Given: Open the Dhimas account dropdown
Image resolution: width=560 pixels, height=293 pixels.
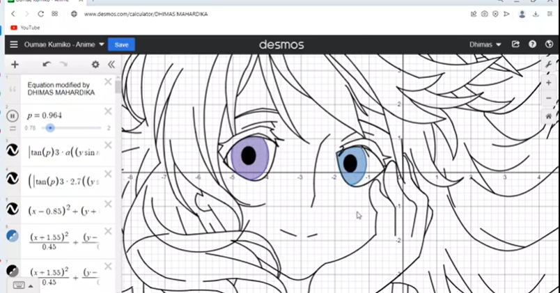Looking at the screenshot, I should point(485,45).
